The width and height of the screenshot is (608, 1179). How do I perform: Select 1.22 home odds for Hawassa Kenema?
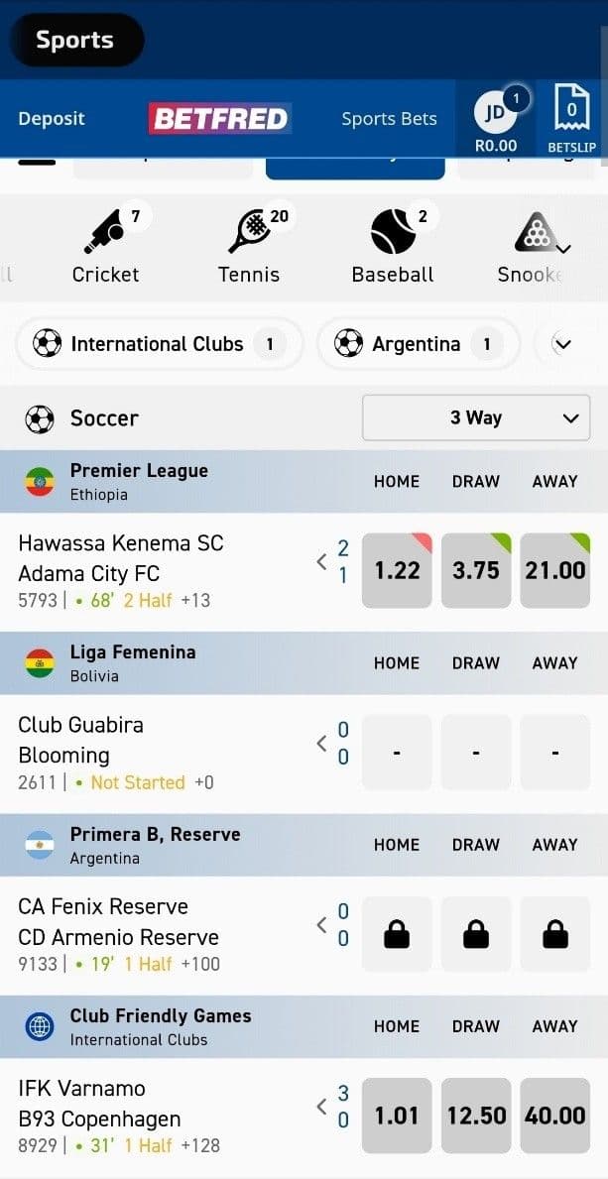tap(397, 570)
